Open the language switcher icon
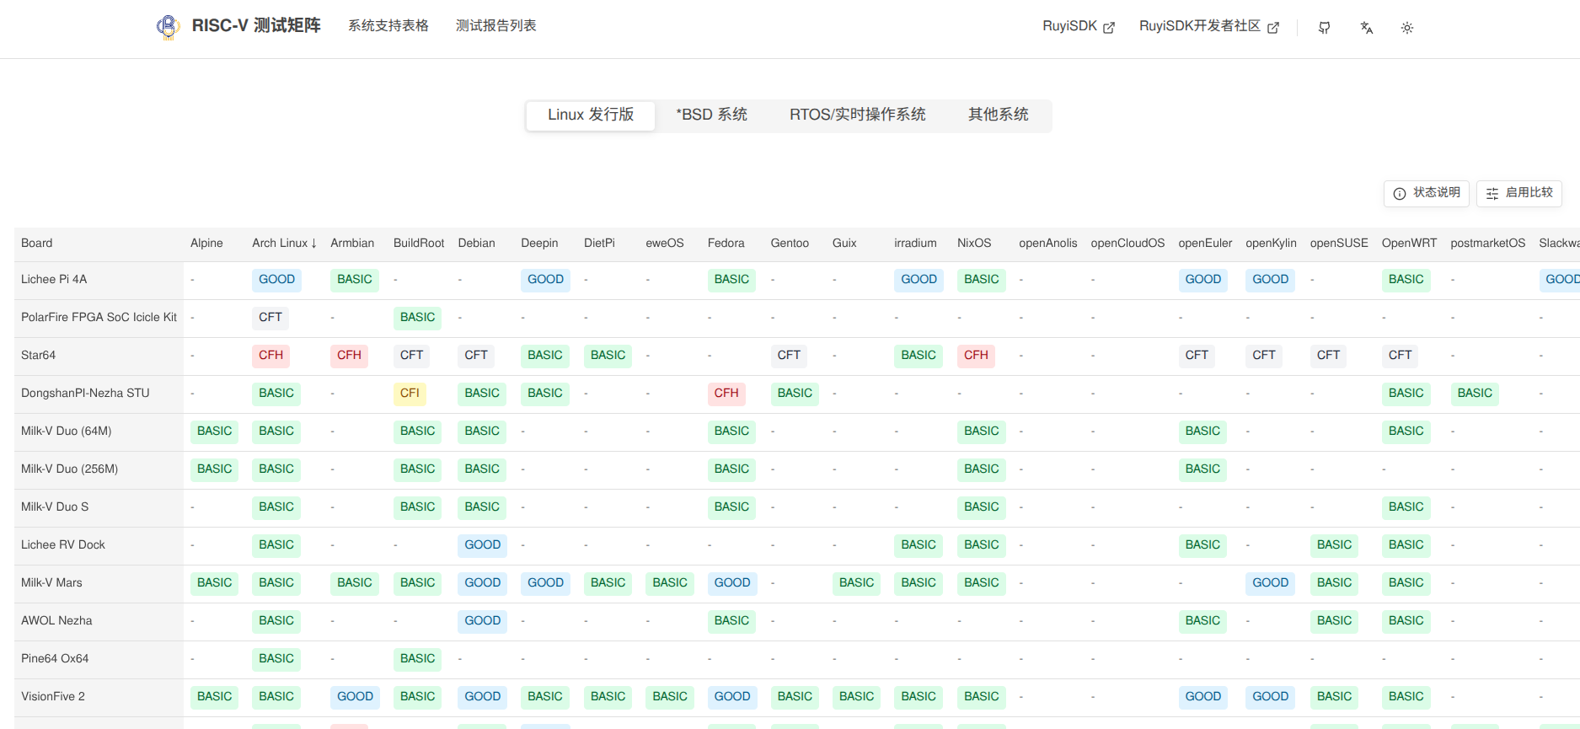This screenshot has height=729, width=1580. (1366, 28)
